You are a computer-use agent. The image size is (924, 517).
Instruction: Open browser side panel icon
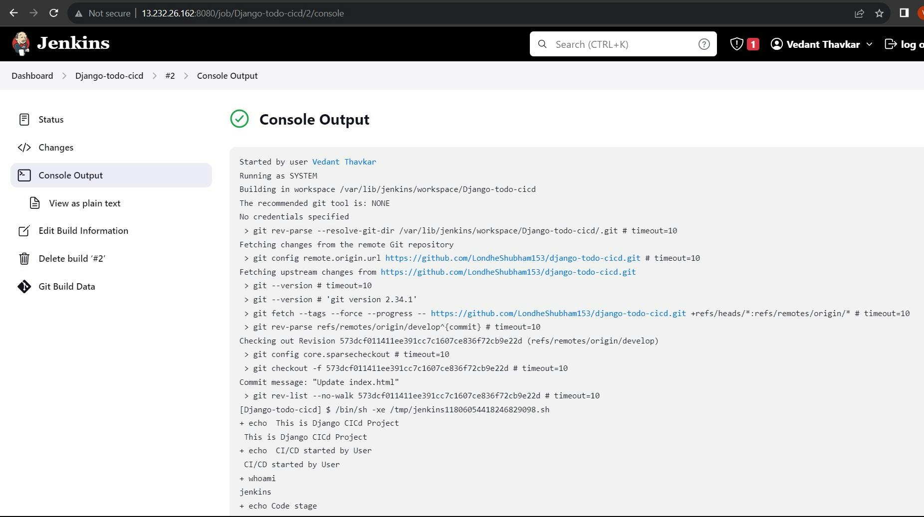click(x=904, y=13)
